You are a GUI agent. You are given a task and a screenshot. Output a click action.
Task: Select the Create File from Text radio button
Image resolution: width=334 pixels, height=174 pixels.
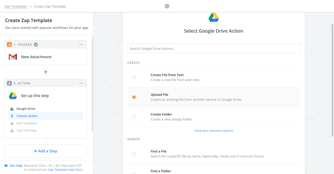(134, 78)
